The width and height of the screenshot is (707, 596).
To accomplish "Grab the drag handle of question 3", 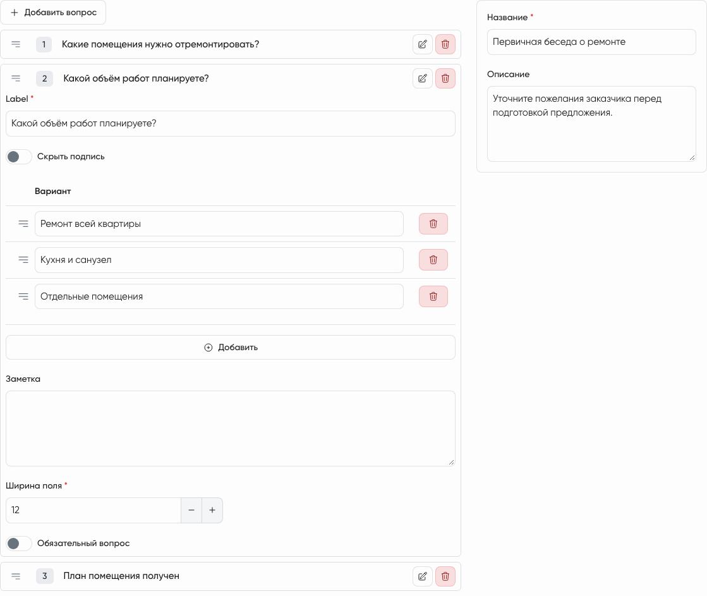I will 16,576.
